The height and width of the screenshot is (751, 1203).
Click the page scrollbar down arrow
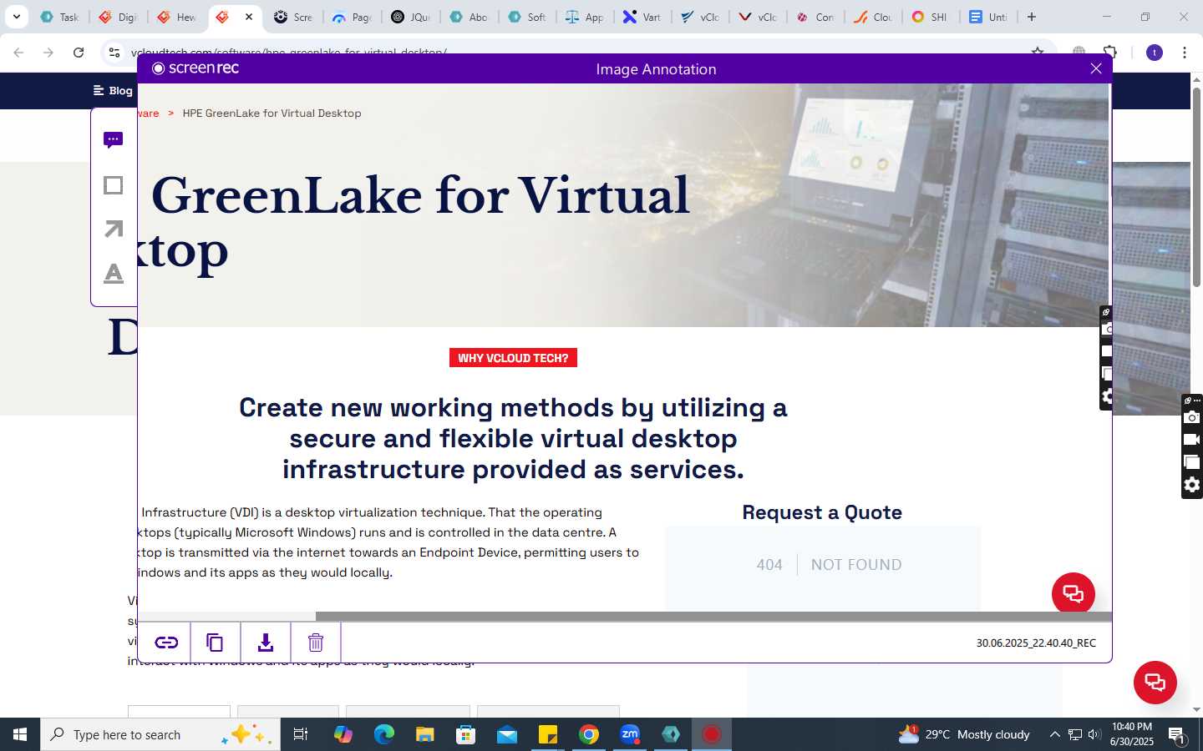pyautogui.click(x=1196, y=709)
